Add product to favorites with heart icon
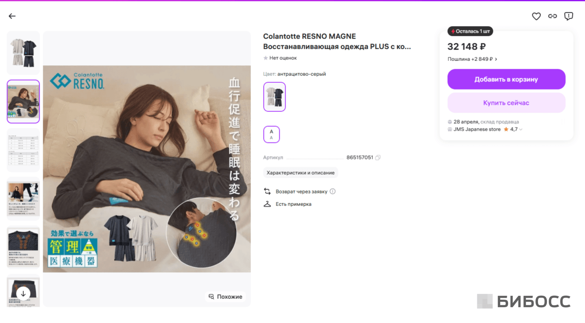585x323 pixels. (536, 16)
